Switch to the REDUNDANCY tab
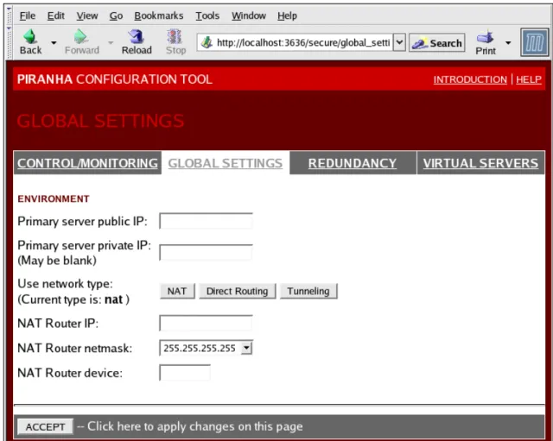 pyautogui.click(x=353, y=163)
